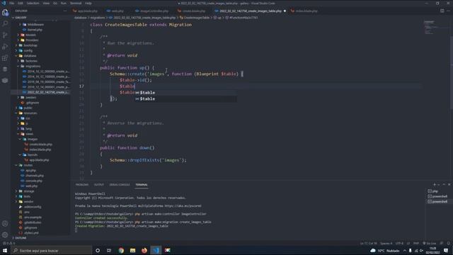453x255 pixels.
Task: Open Task View on taskbar
Action: tap(109, 250)
